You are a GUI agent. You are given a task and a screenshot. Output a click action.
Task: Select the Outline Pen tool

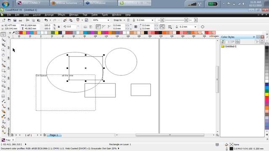3,122
